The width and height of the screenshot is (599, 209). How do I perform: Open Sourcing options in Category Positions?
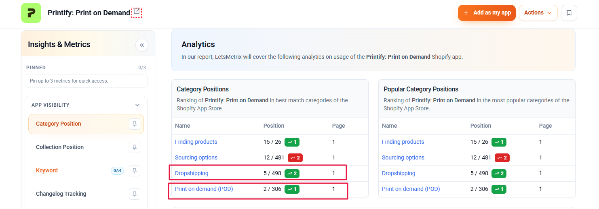(196, 157)
